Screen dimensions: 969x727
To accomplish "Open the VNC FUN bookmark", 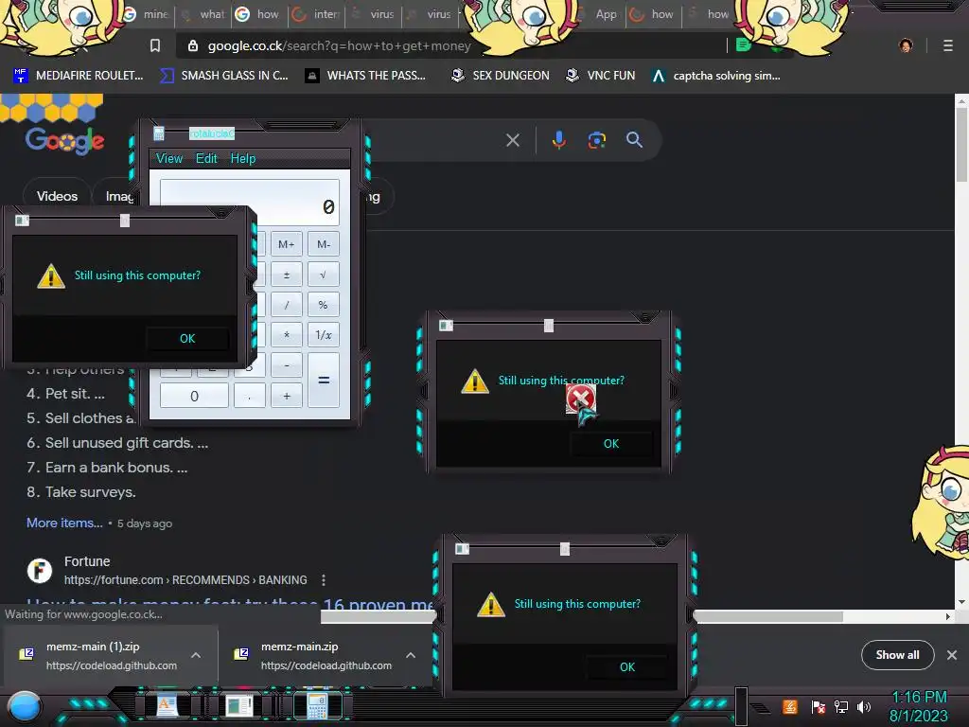I will 600,76.
